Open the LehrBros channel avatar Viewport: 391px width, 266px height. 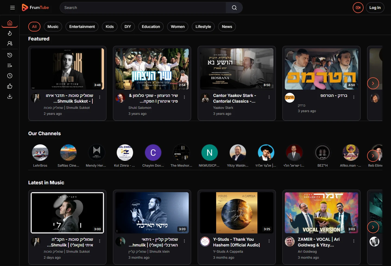point(40,153)
